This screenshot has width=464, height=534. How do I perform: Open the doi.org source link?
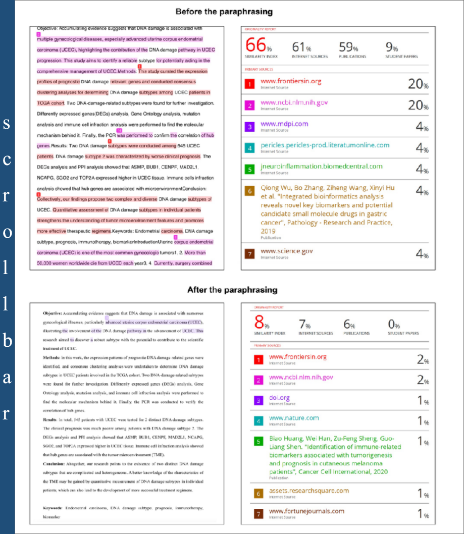pyautogui.click(x=279, y=398)
